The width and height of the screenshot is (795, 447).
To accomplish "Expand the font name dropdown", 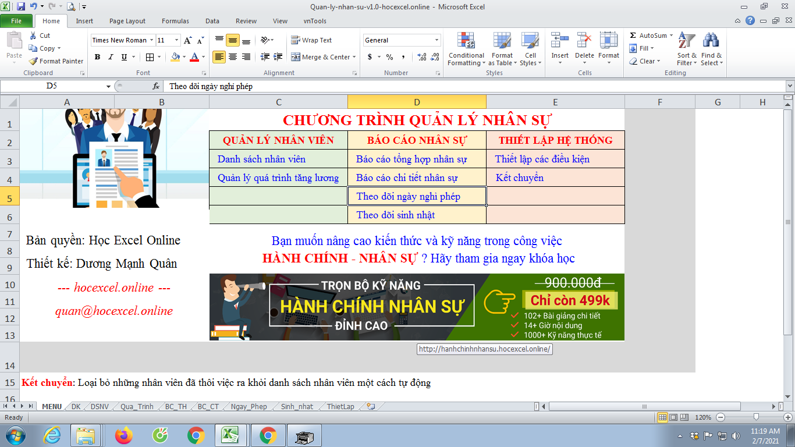I will coord(151,40).
